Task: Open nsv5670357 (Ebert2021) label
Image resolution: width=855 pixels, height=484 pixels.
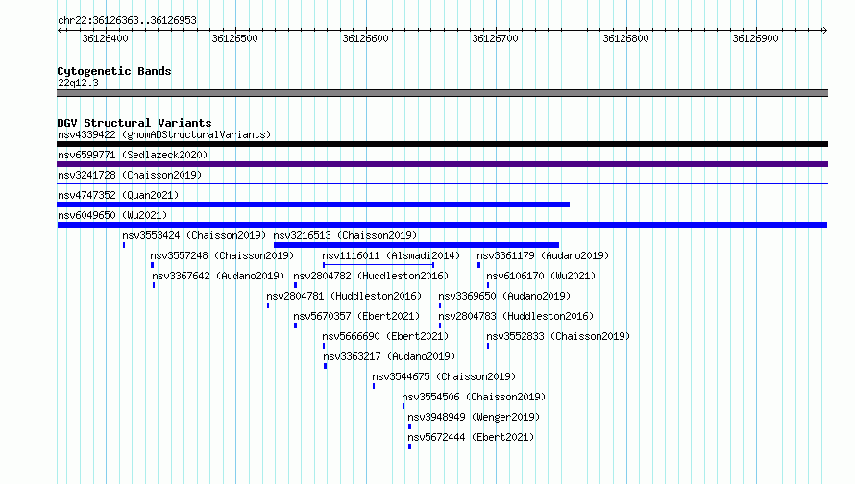Action: [x=356, y=316]
